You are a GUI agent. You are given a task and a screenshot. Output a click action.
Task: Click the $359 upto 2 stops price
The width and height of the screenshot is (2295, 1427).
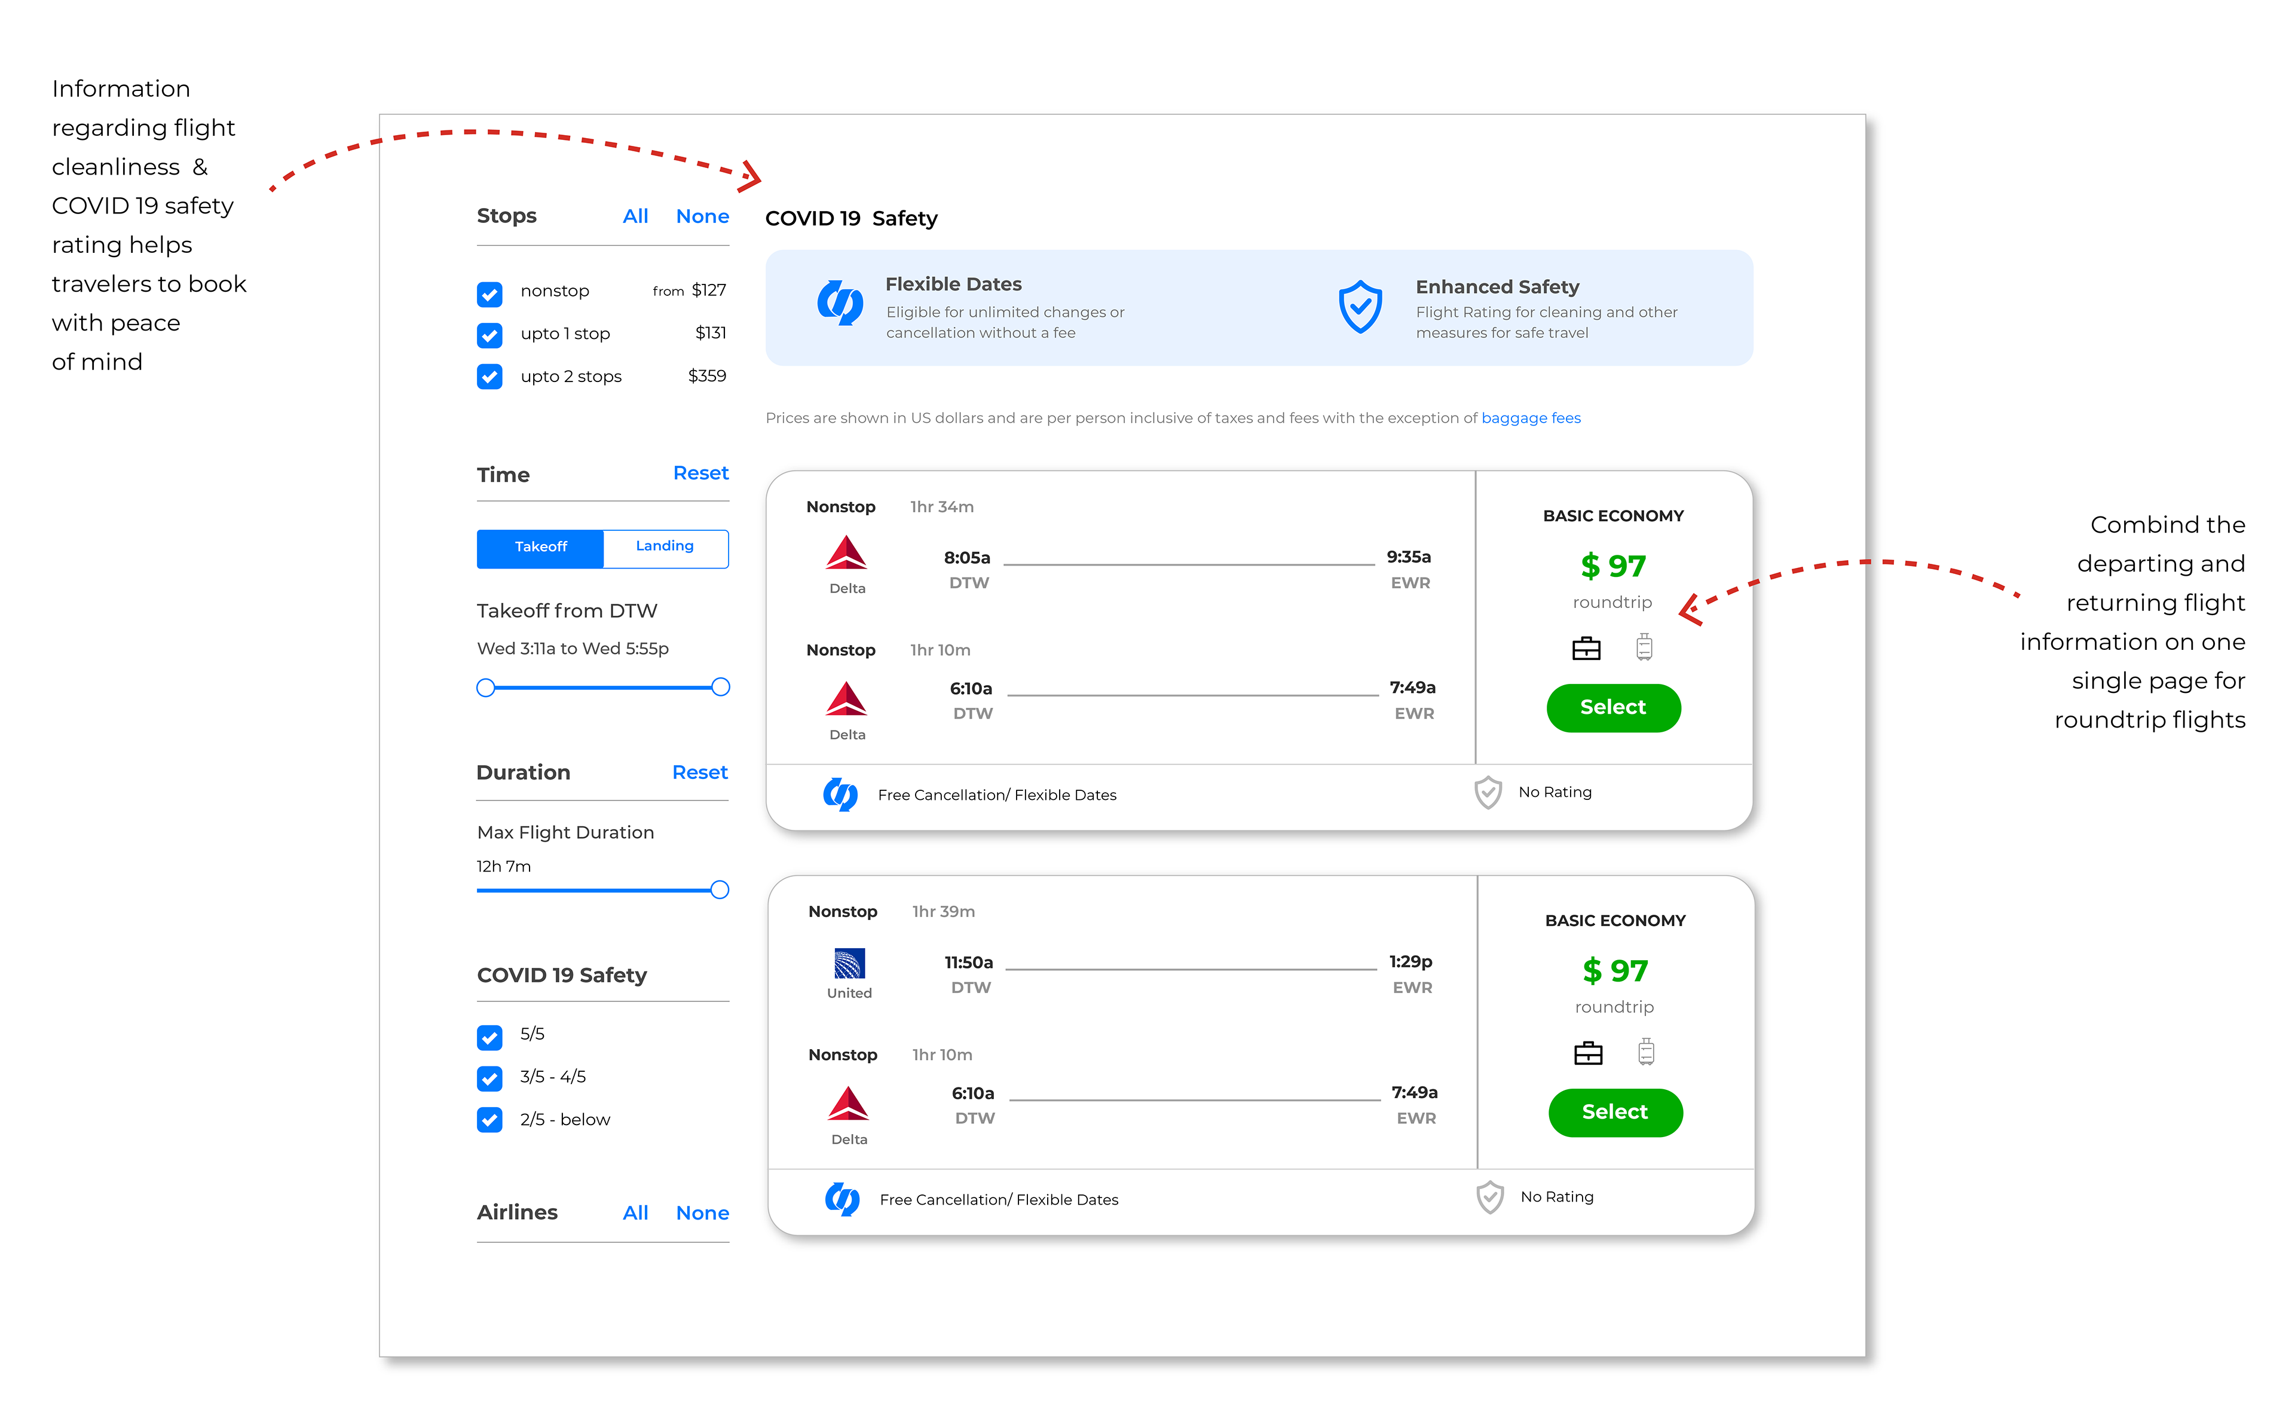coord(706,377)
